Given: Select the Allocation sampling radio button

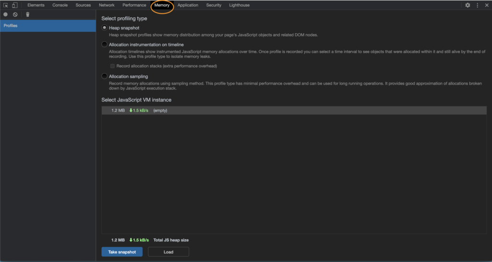Looking at the screenshot, I should coord(105,76).
